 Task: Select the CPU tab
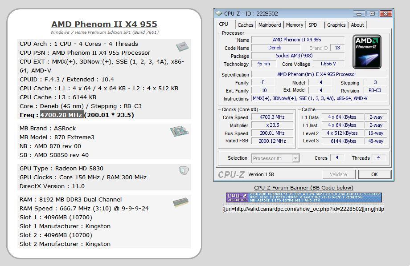224,24
